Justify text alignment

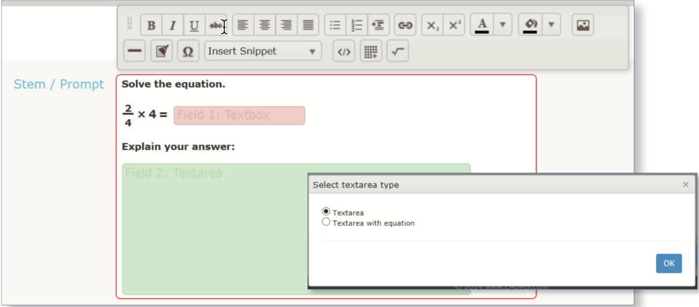pyautogui.click(x=308, y=25)
